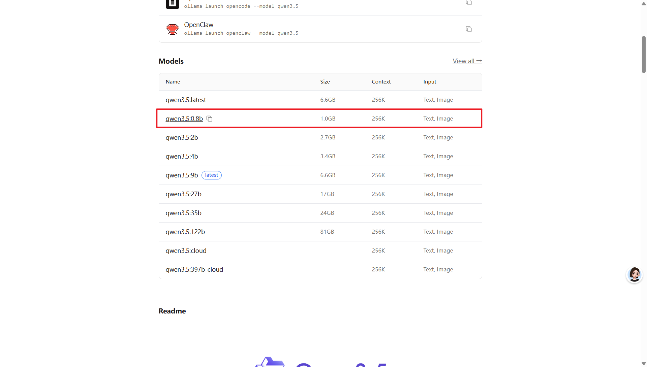Click the Models section heading
This screenshot has height=367, width=647.
point(171,61)
